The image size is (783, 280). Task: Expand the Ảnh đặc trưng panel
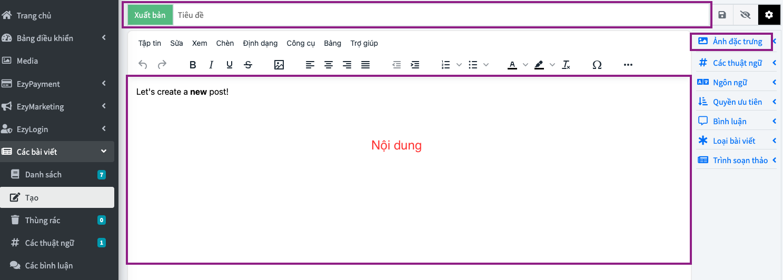click(x=737, y=42)
